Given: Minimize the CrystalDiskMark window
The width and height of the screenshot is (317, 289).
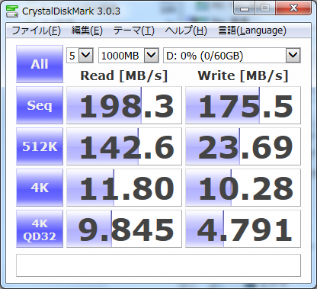Looking at the screenshot, I should [245, 8].
